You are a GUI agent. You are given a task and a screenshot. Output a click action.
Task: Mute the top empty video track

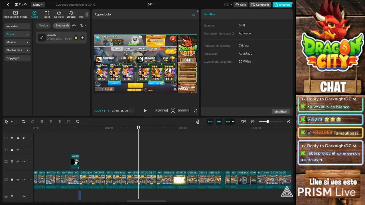click(x=24, y=138)
